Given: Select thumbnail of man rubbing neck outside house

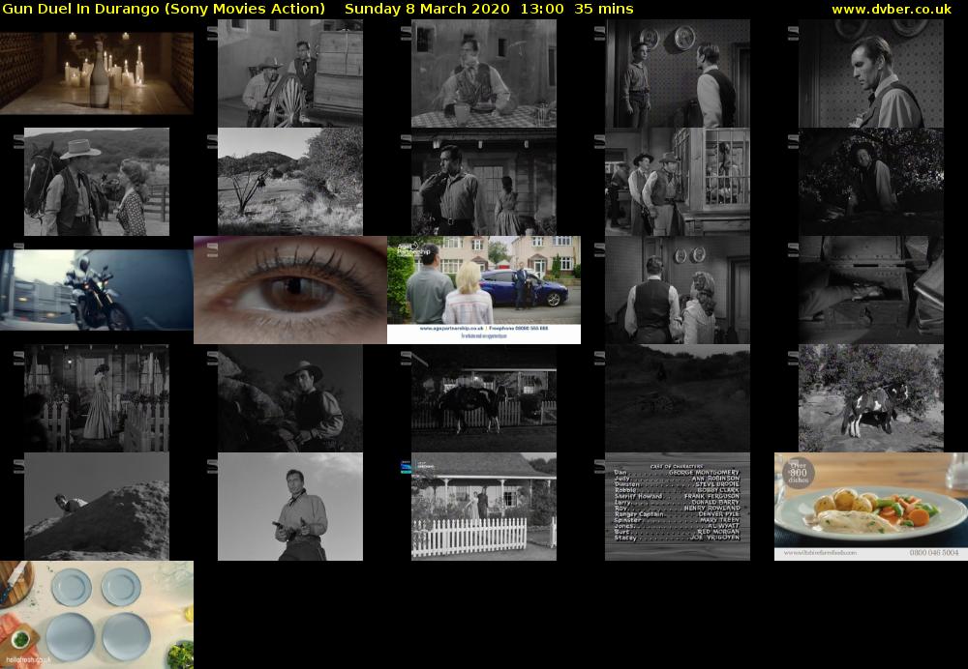Looking at the screenshot, I should pyautogui.click(x=484, y=182).
